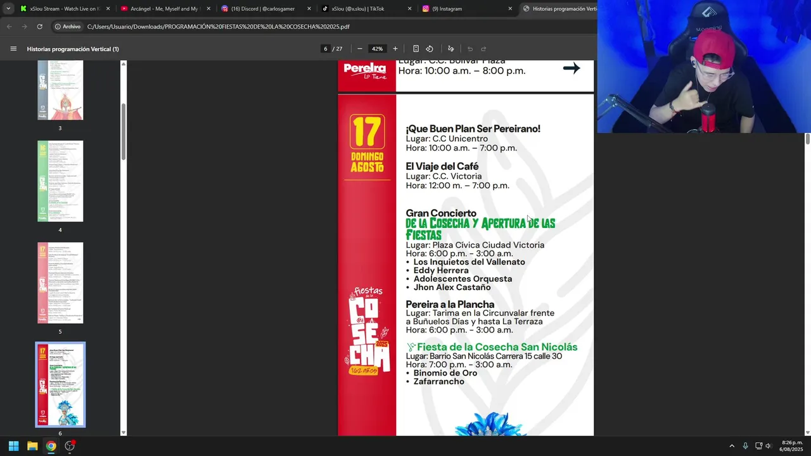811x456 pixels.
Task: Click the 'Gran Concierto' heading
Action: 441,213
